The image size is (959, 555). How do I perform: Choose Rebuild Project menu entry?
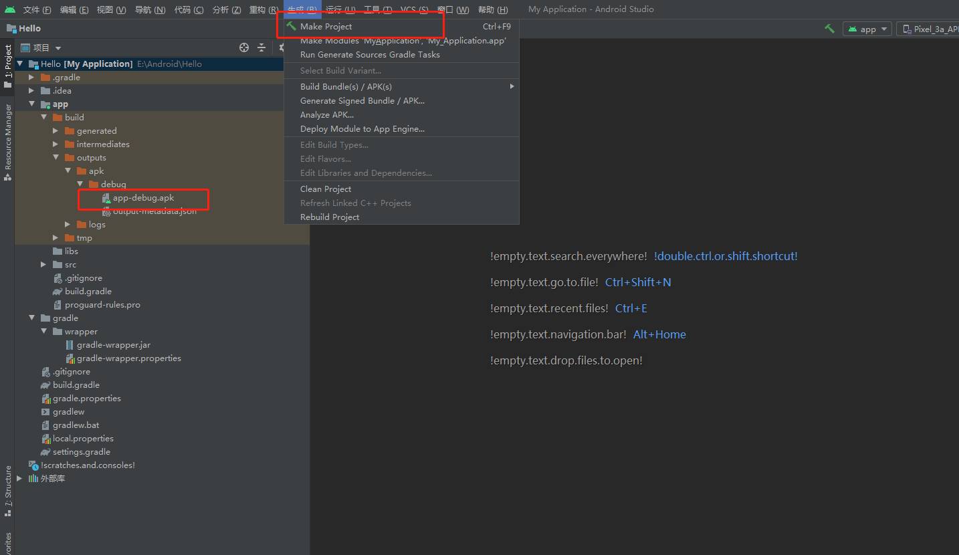(401, 217)
